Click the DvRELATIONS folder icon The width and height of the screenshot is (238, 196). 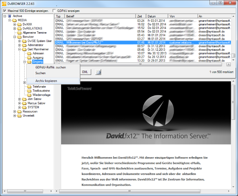19,29
